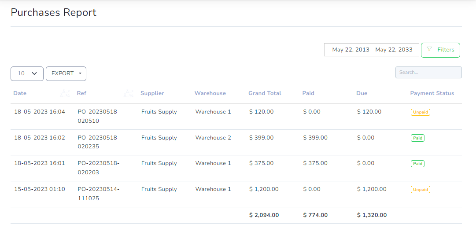Image resolution: width=476 pixels, height=228 pixels.
Task: Click the caret arrow on EXPORT button
Action: click(80, 74)
